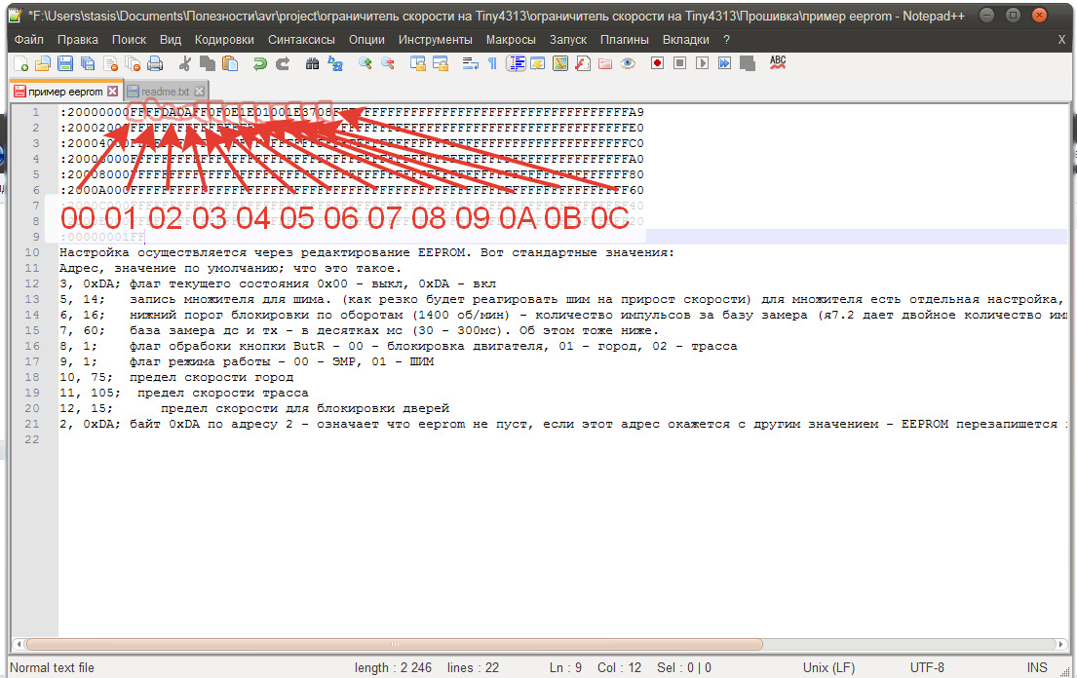Click the Cut scissors icon
Screen dimensions: 1077x678
tap(185, 63)
